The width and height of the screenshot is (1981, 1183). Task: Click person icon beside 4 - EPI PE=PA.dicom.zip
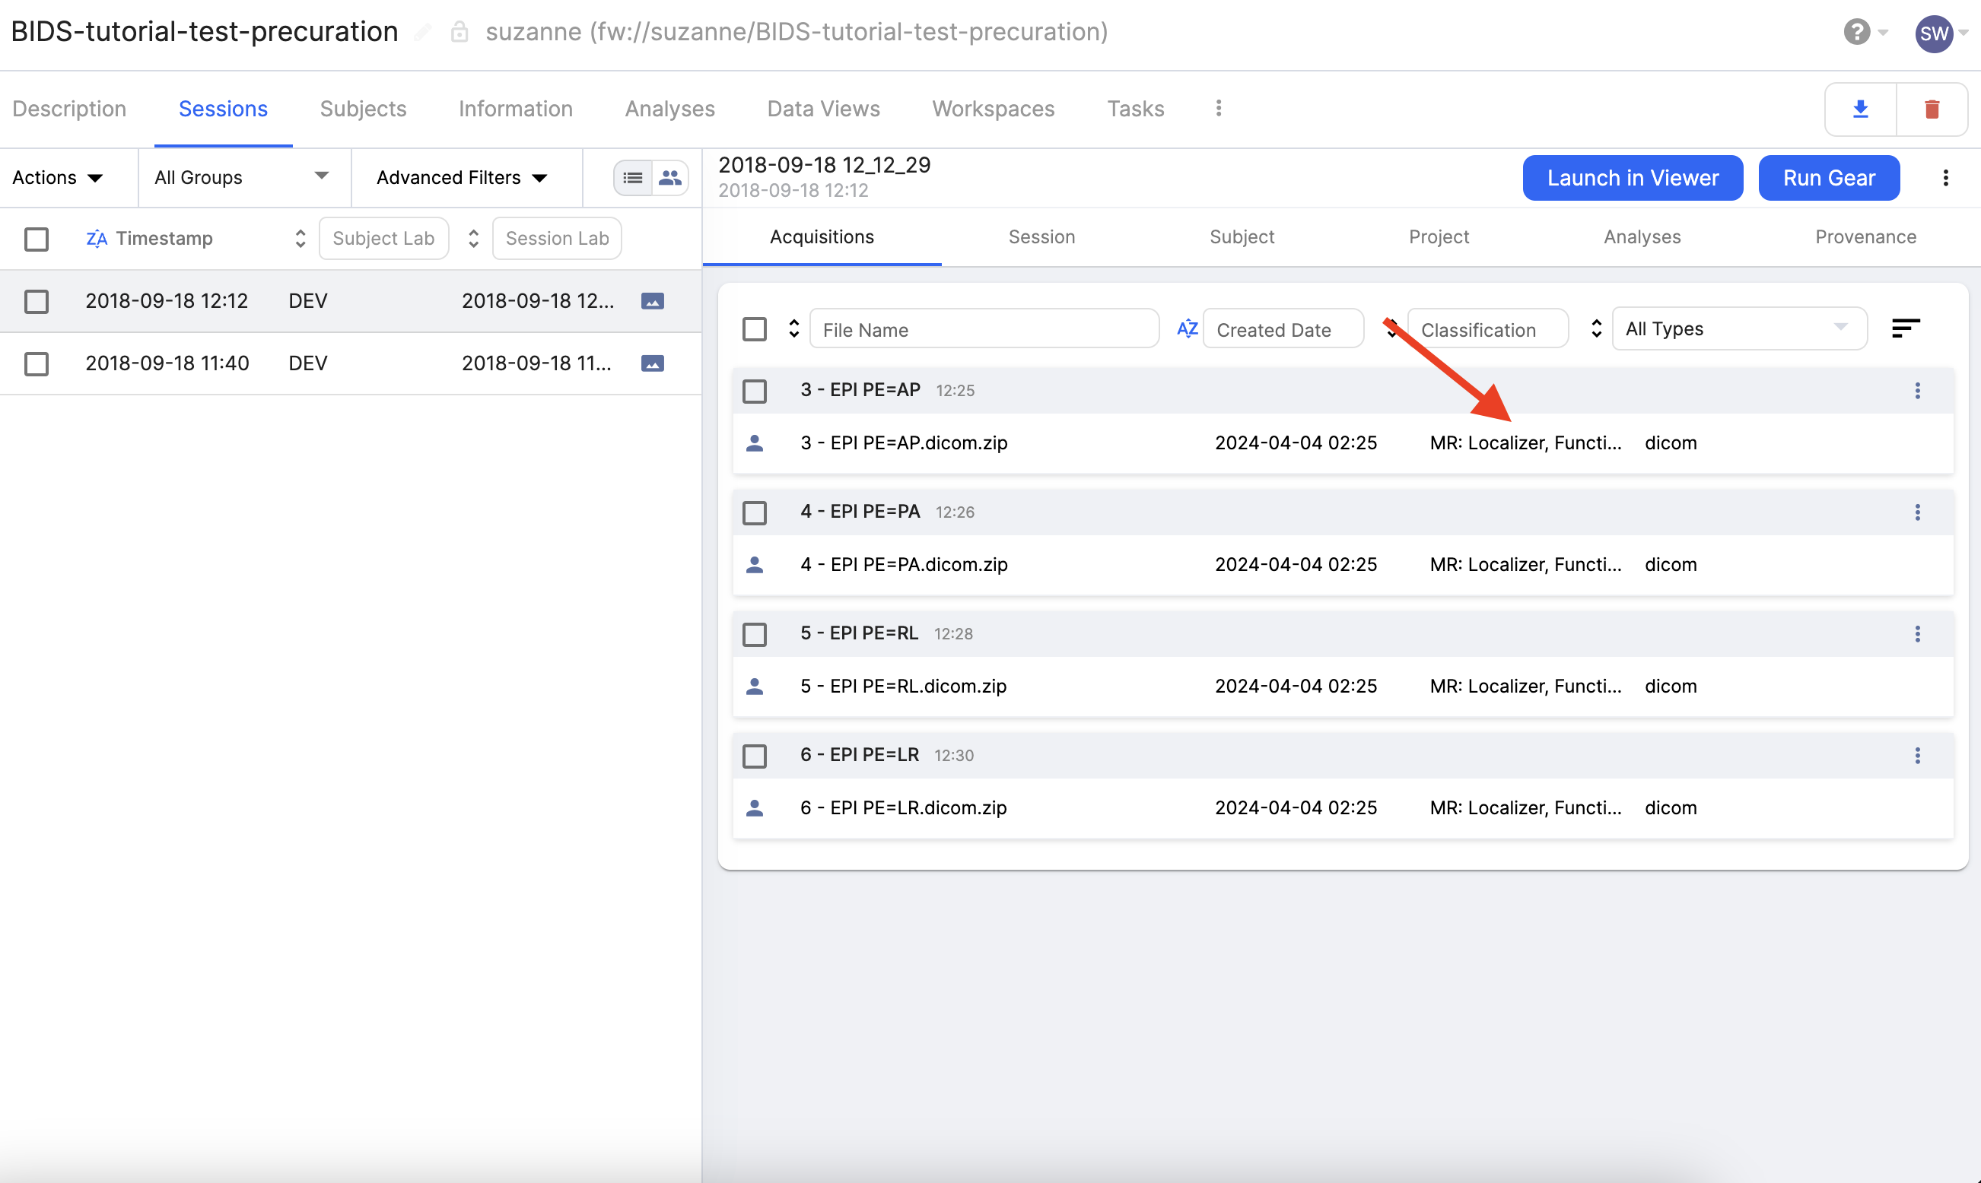click(755, 565)
